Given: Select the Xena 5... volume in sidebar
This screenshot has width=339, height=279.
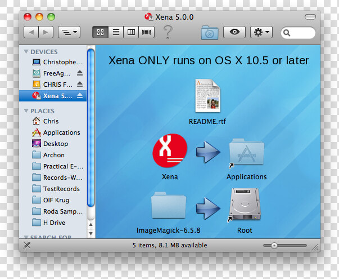Looking at the screenshot, I should 53,96.
